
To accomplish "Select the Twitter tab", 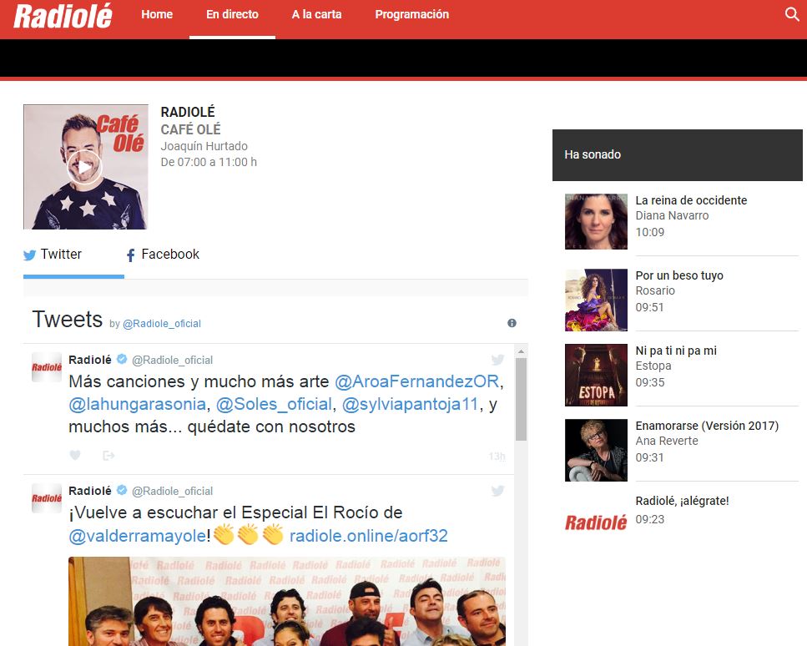I will [53, 255].
